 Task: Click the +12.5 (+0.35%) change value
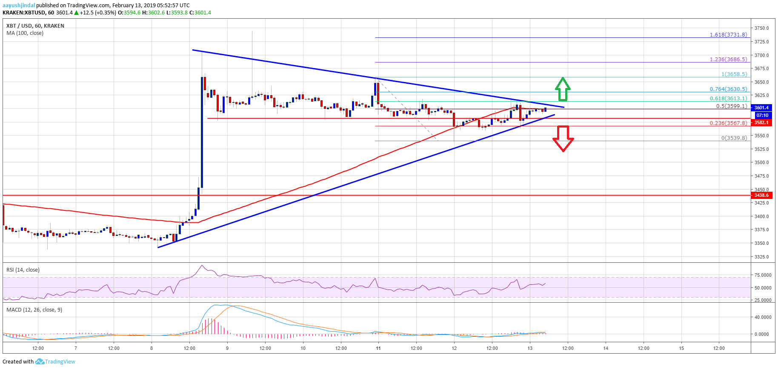click(98, 13)
